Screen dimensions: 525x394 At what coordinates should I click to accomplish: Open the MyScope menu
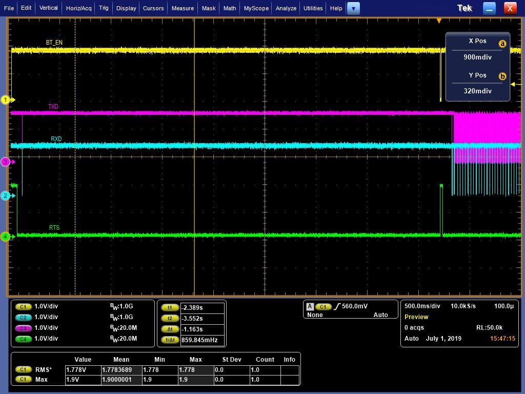coord(256,8)
